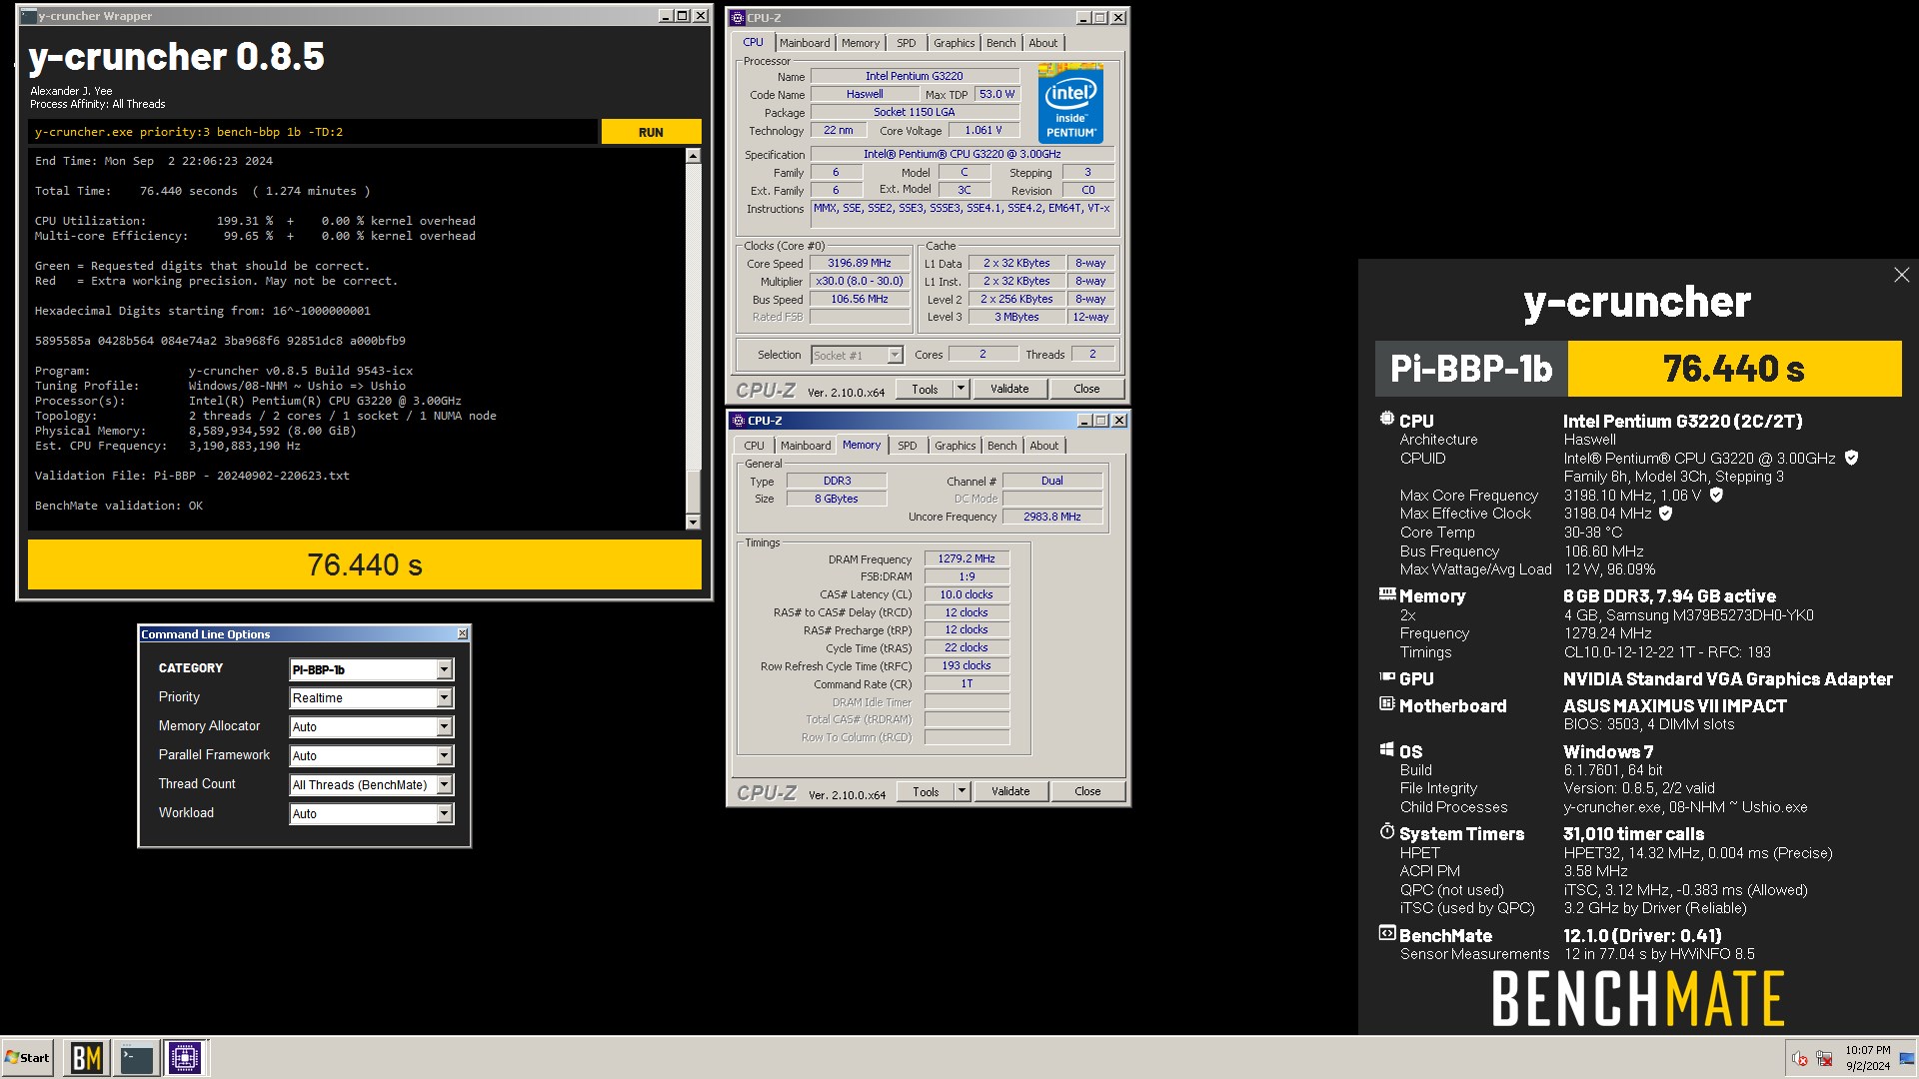Open Tools dropdown arrow in upper CPU-Z
The height and width of the screenshot is (1079, 1919).
tap(961, 389)
